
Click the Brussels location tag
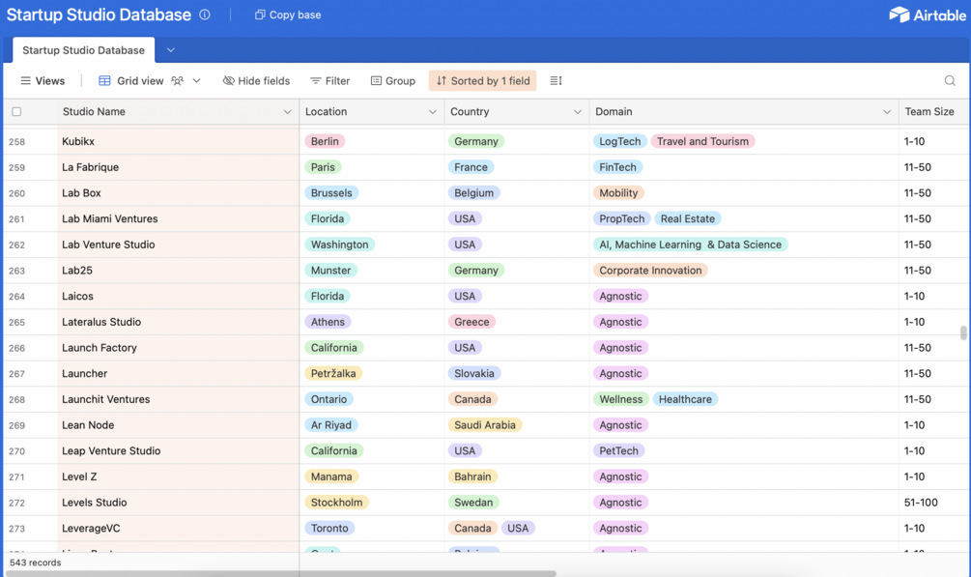(x=331, y=192)
